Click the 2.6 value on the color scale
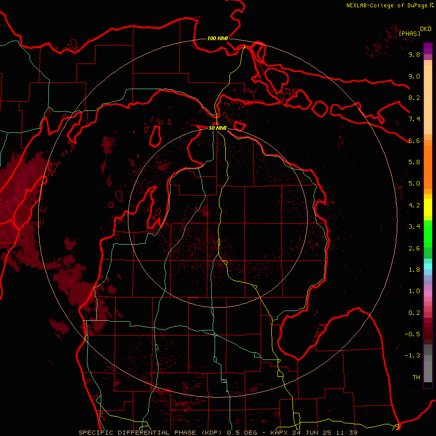 (414, 249)
